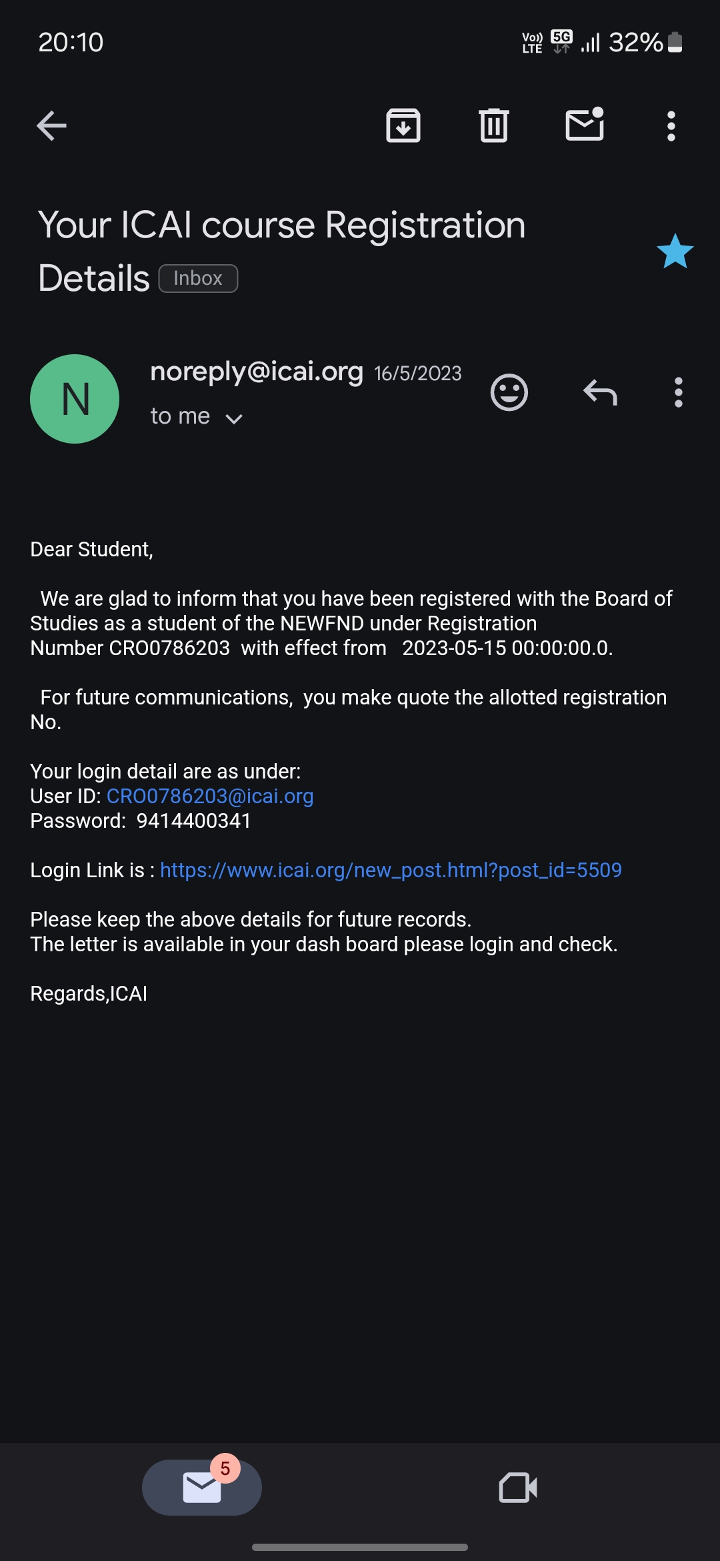Image resolution: width=720 pixels, height=1561 pixels.
Task: Go back to the inbox list
Action: click(x=51, y=125)
